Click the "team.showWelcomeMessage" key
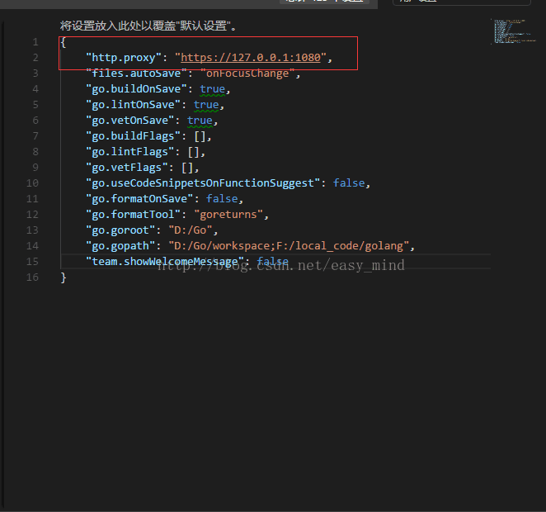Screen dimensions: 546x512 tap(165, 262)
